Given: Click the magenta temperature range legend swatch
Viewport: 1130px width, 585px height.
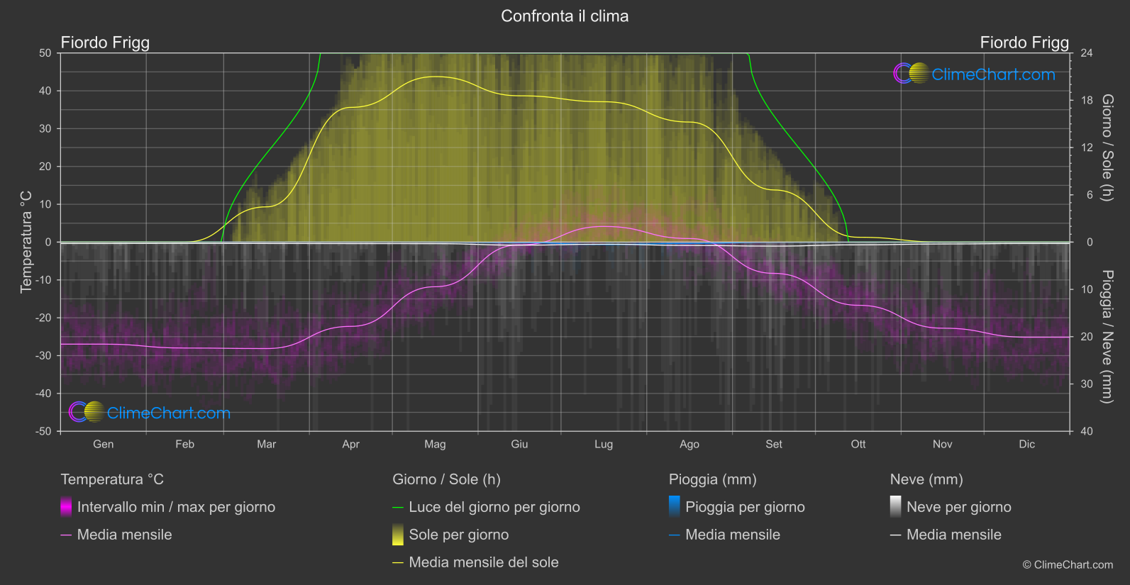Looking at the screenshot, I should (x=66, y=507).
